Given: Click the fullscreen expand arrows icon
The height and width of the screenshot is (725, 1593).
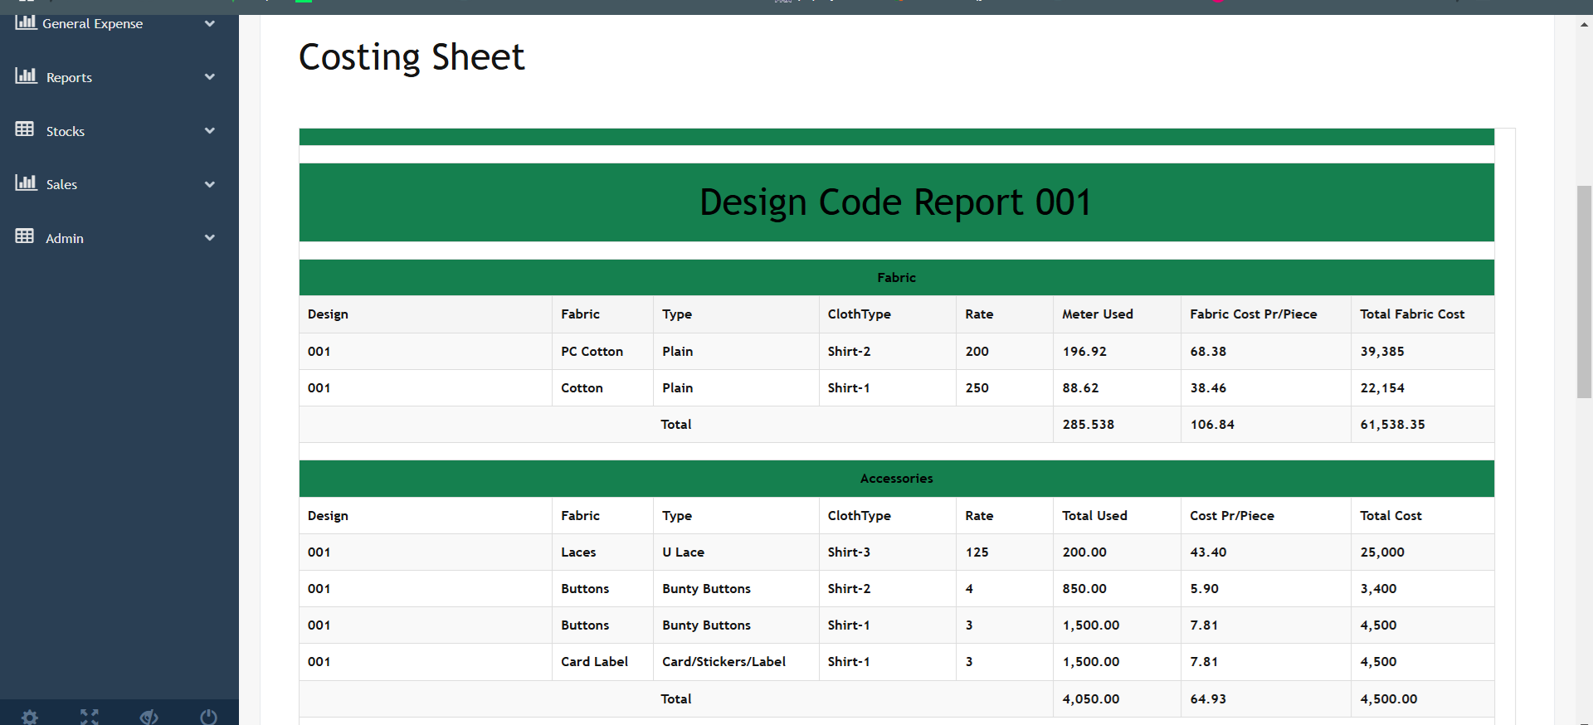Looking at the screenshot, I should click(x=90, y=717).
